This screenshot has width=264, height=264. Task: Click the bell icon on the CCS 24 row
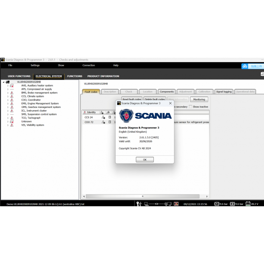[x=103, y=117]
